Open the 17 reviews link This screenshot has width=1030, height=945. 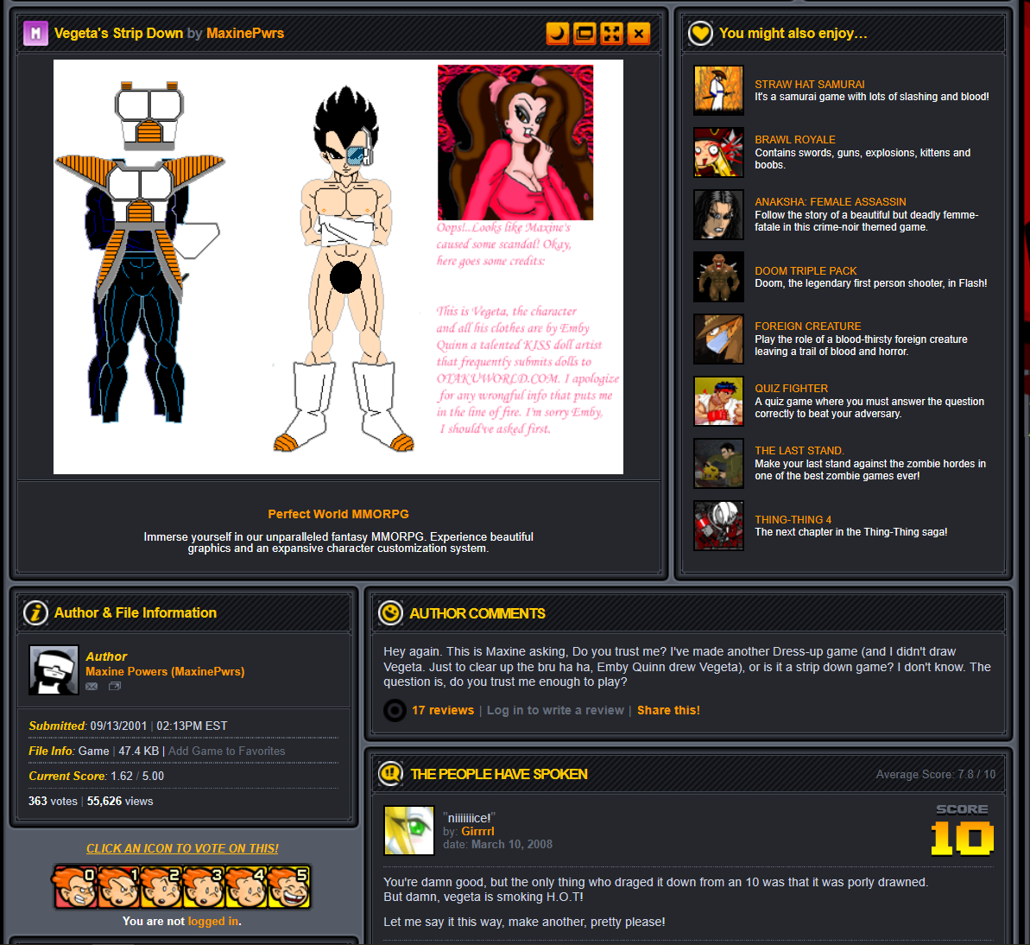[443, 710]
